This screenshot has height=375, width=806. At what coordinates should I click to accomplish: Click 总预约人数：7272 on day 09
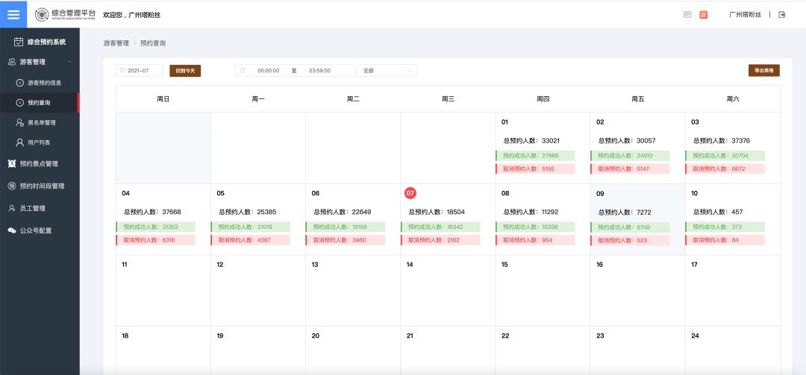[x=623, y=212]
